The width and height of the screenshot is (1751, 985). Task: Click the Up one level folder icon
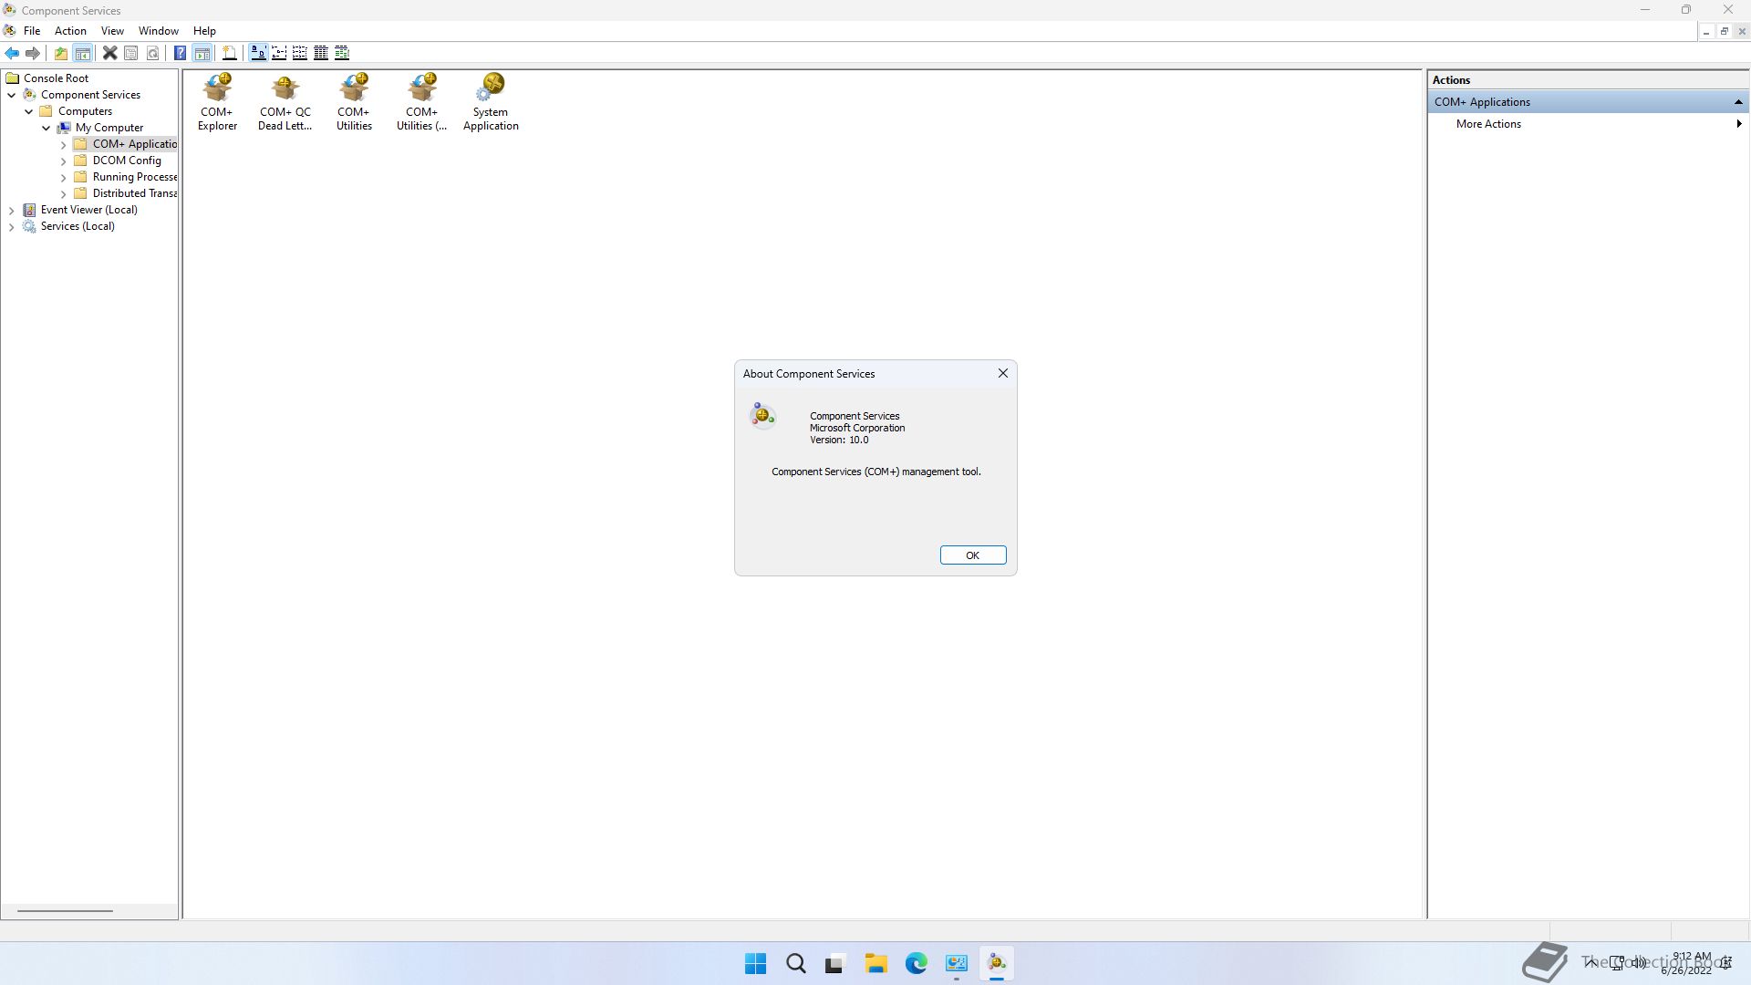point(60,53)
